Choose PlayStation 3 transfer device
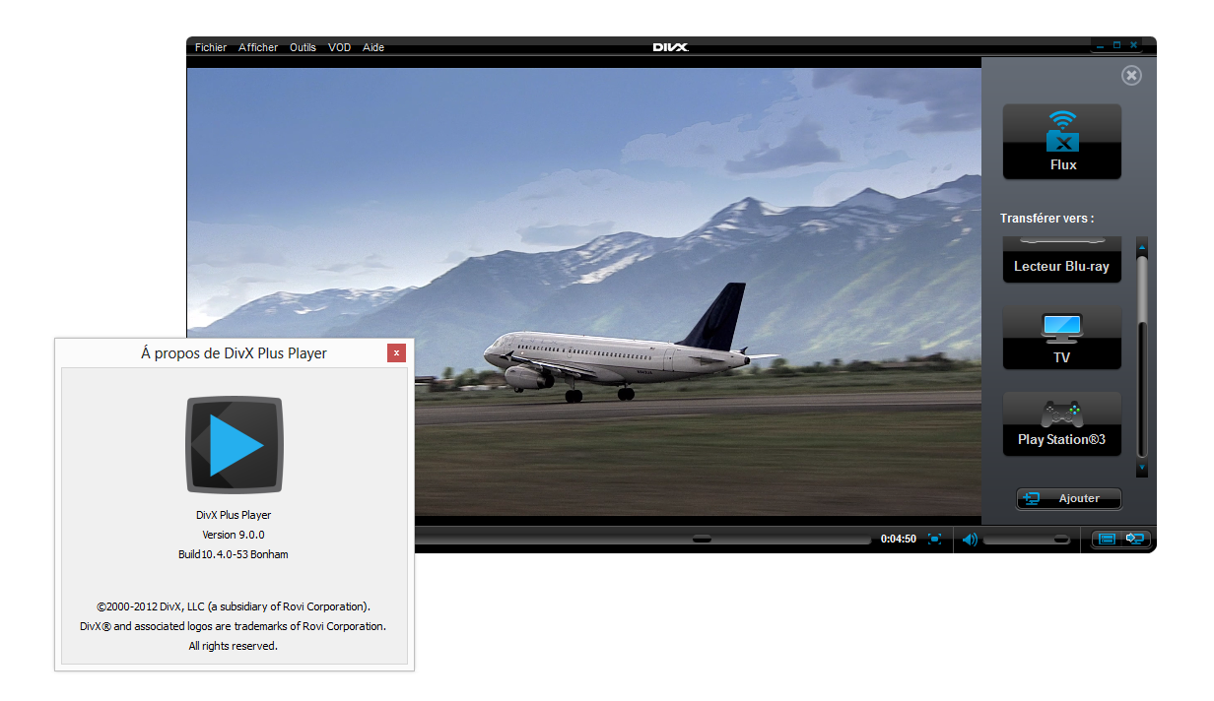Image resolution: width=1214 pixels, height=701 pixels. click(x=1062, y=423)
